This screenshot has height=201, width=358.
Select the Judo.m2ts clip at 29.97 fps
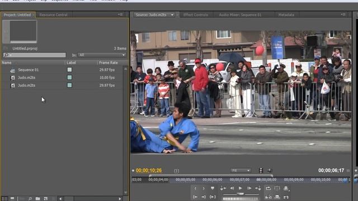coord(26,85)
